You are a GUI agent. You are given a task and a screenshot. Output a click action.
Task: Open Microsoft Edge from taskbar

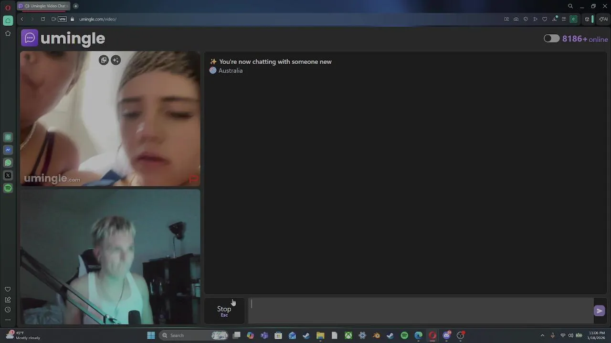[419, 335]
